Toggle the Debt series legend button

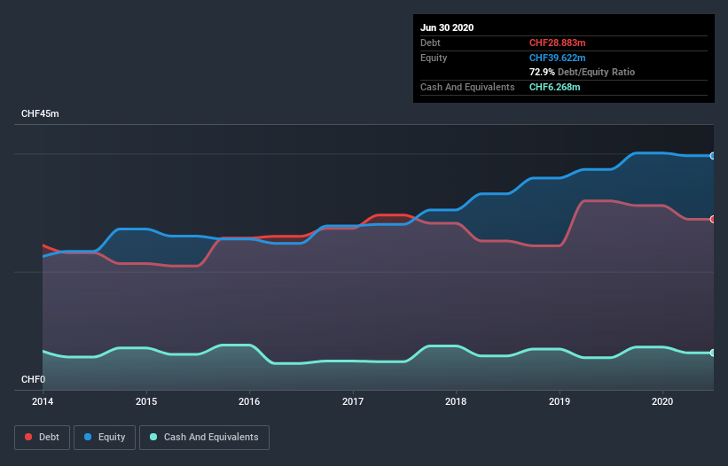point(42,438)
